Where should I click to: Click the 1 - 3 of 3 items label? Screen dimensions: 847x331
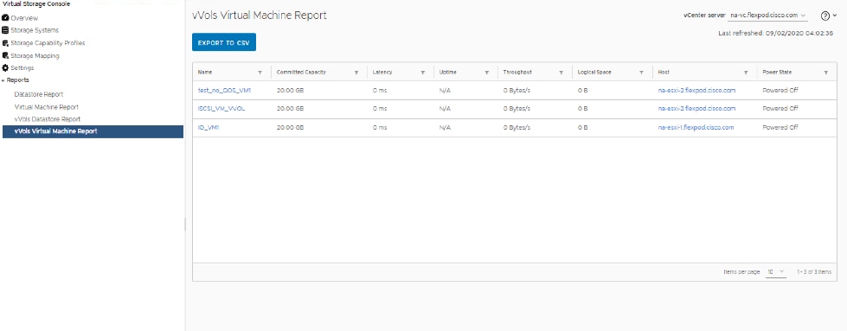coord(814,271)
